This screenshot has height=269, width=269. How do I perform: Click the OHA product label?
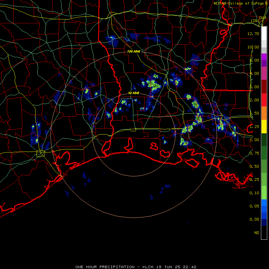pyautogui.click(x=262, y=18)
